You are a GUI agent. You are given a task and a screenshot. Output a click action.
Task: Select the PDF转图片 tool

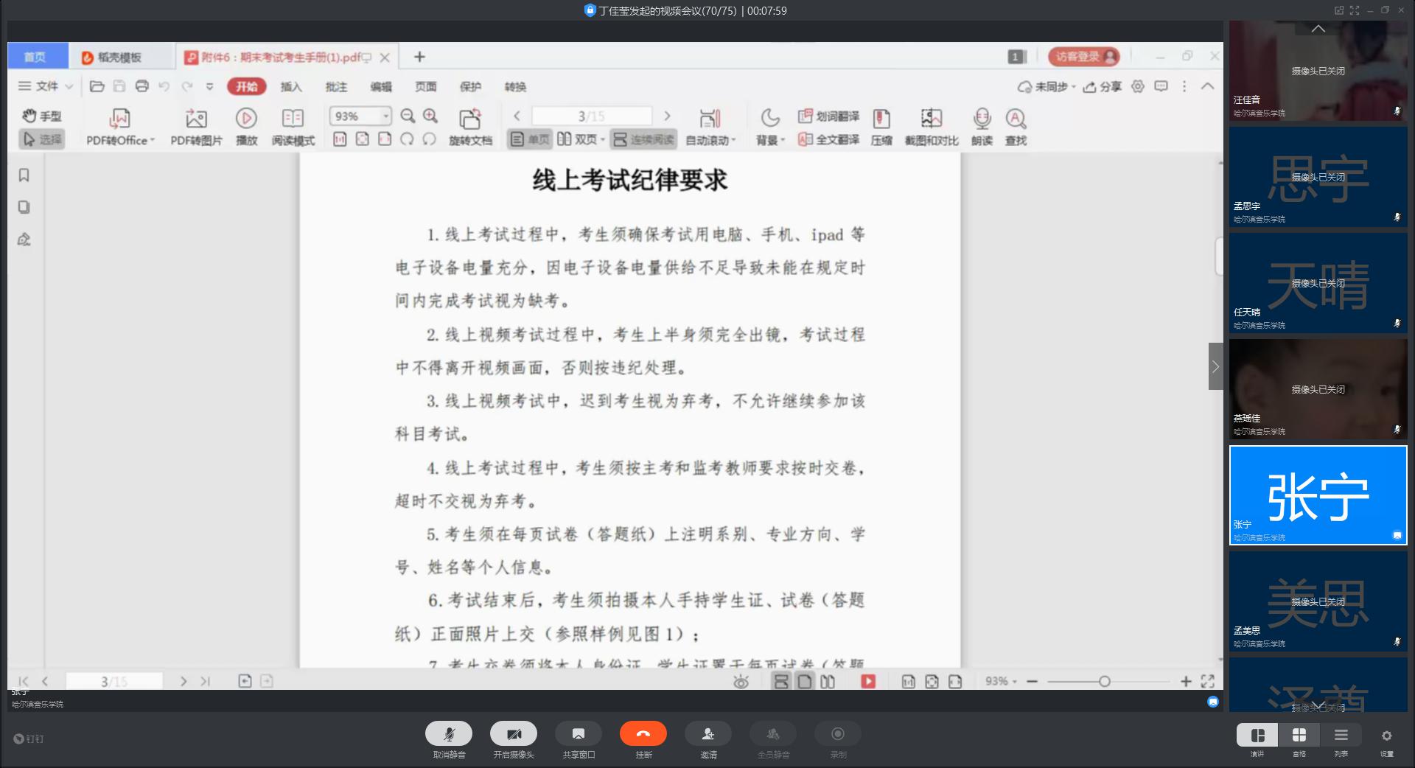196,119
